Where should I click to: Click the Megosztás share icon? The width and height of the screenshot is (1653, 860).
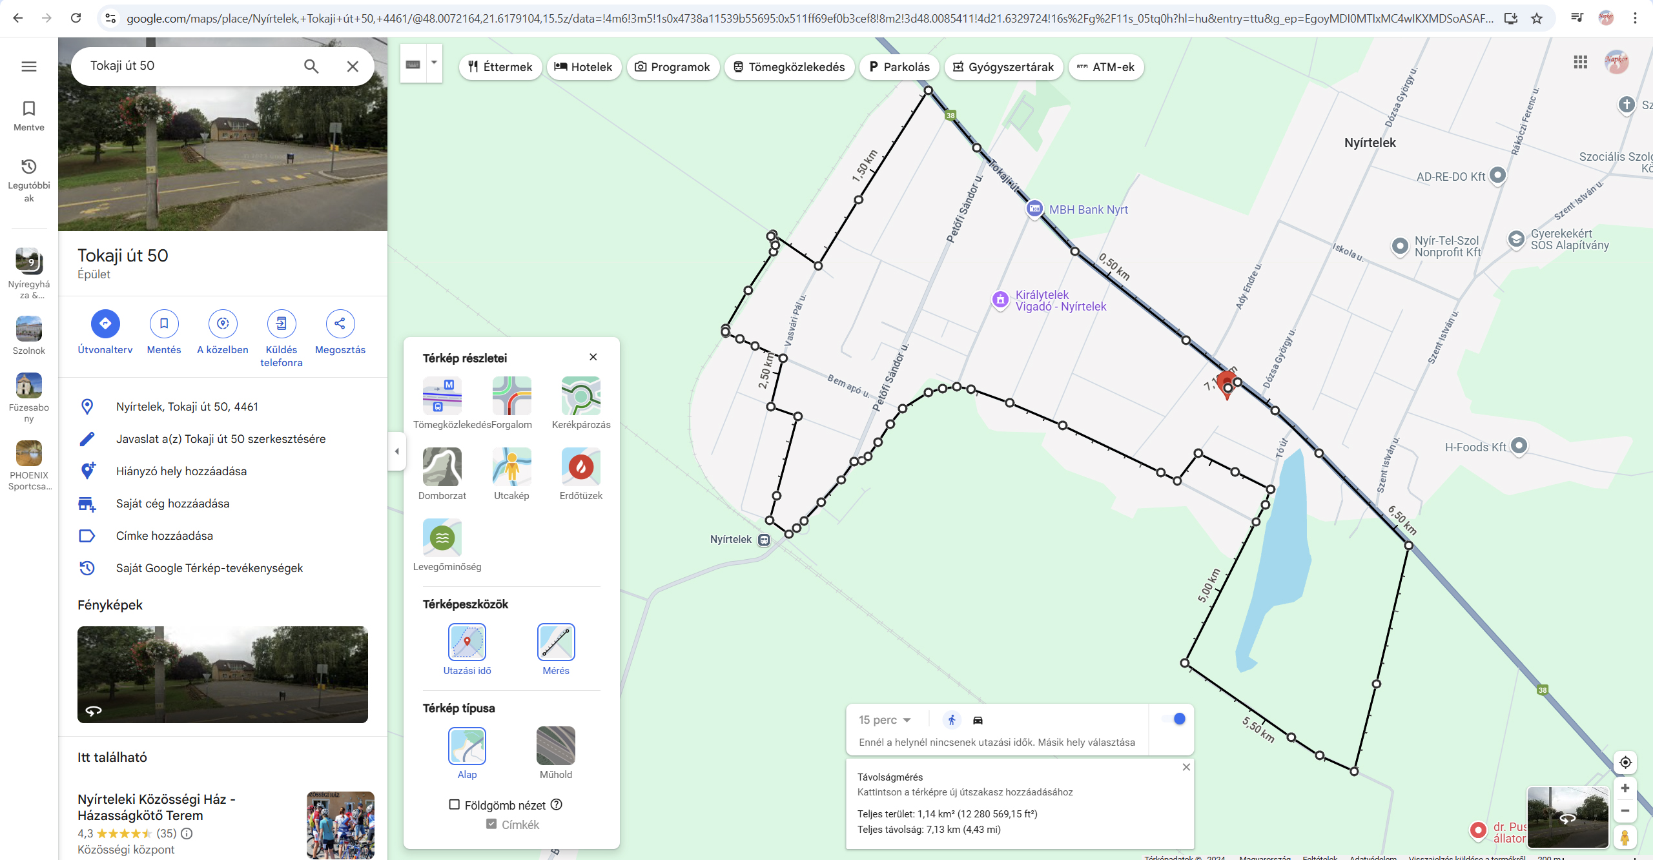click(x=340, y=323)
